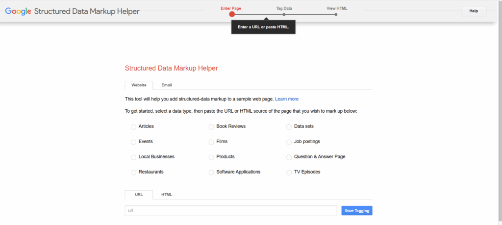This screenshot has height=225, width=502.
Task: Select the URL input tab
Action: click(x=139, y=195)
